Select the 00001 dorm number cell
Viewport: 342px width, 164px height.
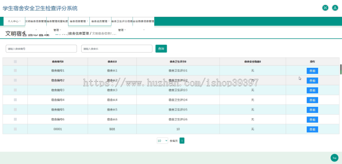coord(58,129)
